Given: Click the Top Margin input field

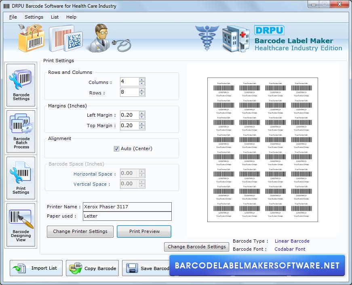Looking at the screenshot, I should click(129, 126).
